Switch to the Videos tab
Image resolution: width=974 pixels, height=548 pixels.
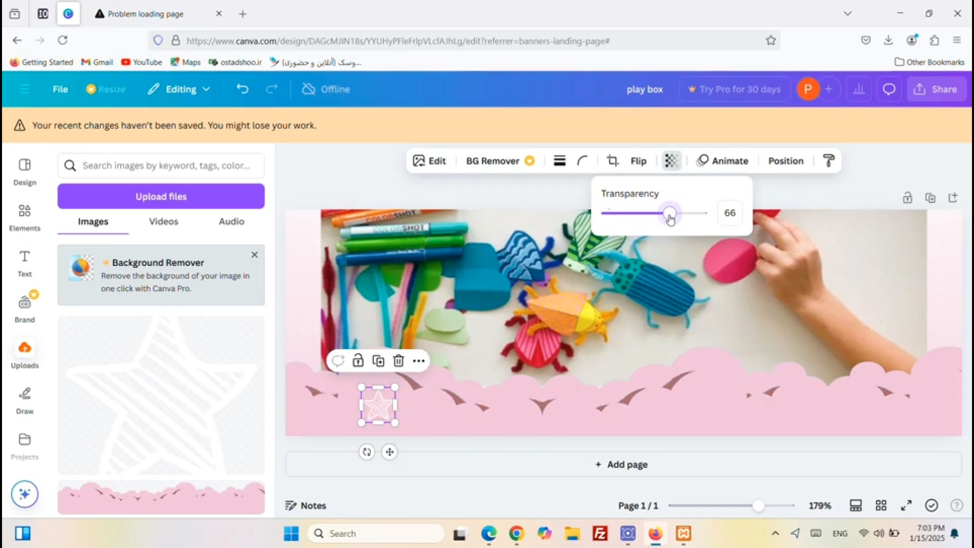pos(163,222)
